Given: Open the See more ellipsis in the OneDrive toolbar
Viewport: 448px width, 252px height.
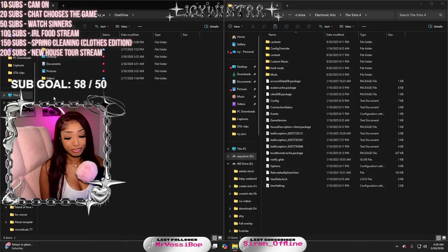Looking at the screenshot, I should click(140, 27).
